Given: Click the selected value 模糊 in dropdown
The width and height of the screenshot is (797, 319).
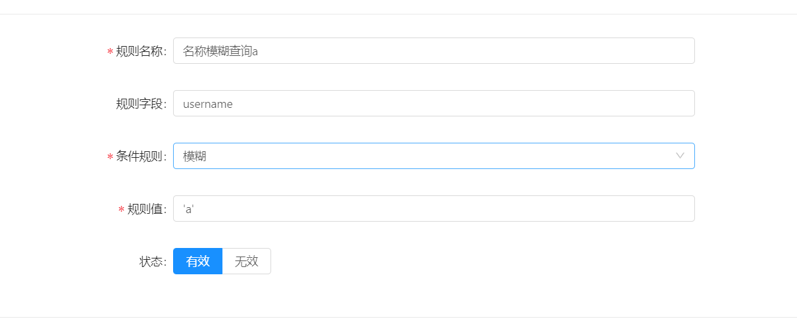Looking at the screenshot, I should 195,156.
